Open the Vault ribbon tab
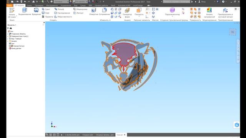Image resolution: width=246 pixels, height=138 pixels. click(113, 5)
